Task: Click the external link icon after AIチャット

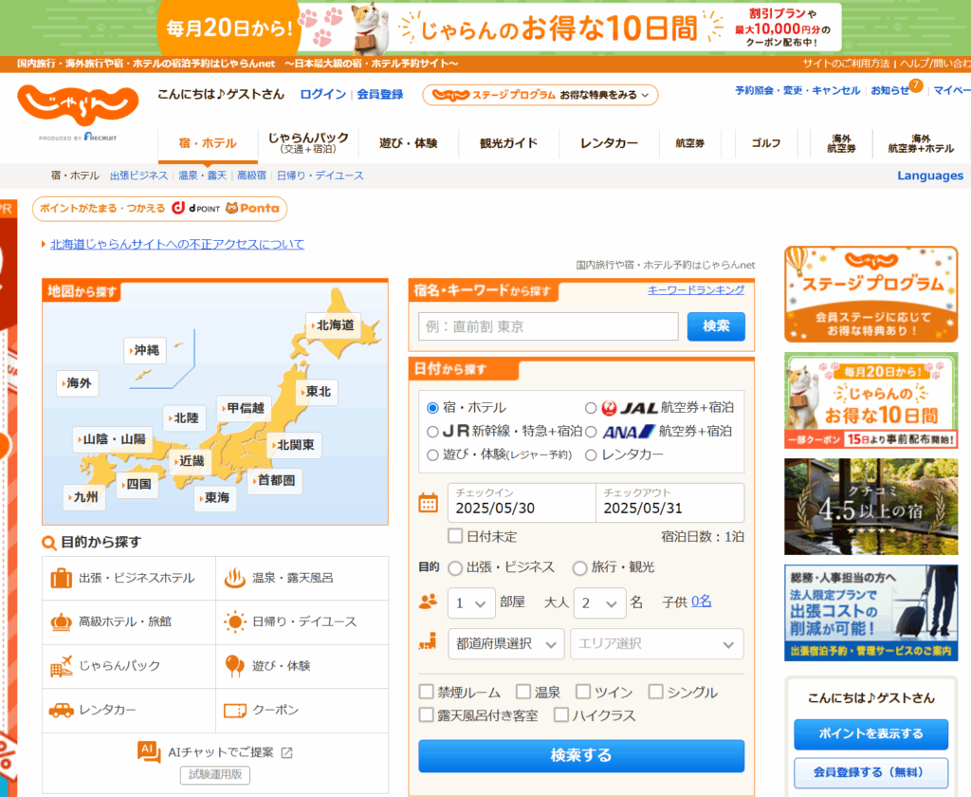Action: tap(286, 752)
